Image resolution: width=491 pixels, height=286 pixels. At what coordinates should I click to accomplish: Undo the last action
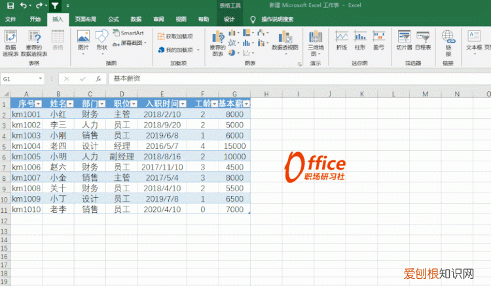point(24,5)
